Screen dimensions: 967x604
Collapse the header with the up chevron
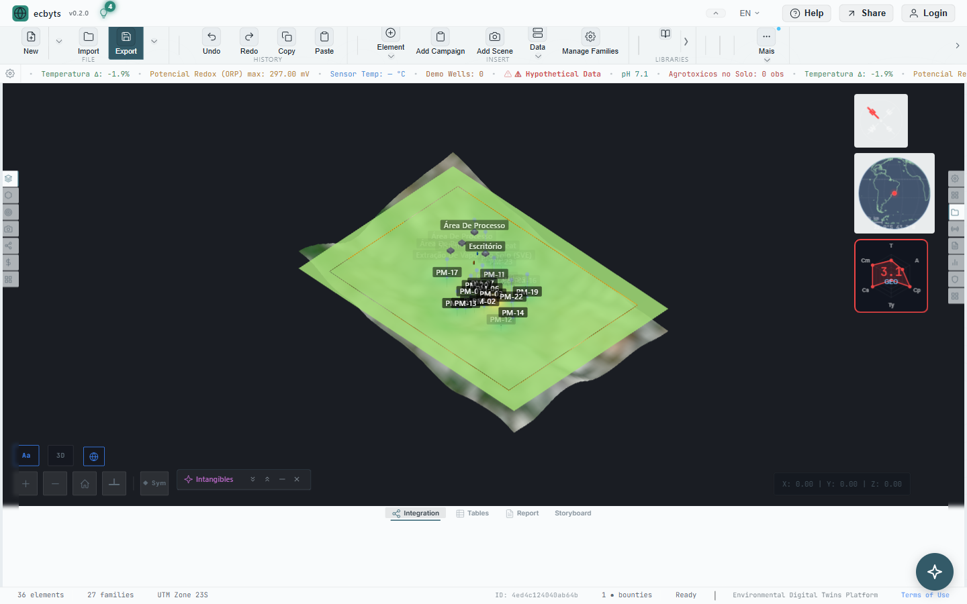716,13
